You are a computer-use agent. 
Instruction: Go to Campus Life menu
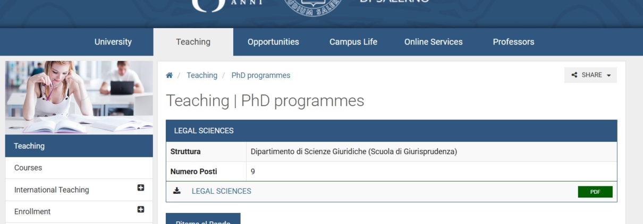click(x=353, y=42)
